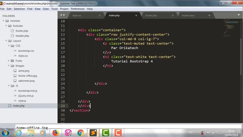Click the text 'Par Orikatech' in editor
The height and width of the screenshot is (137, 243).
tap(125, 48)
